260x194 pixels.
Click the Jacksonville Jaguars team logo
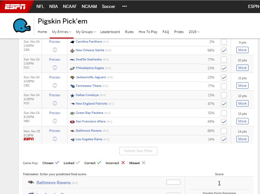point(72,77)
